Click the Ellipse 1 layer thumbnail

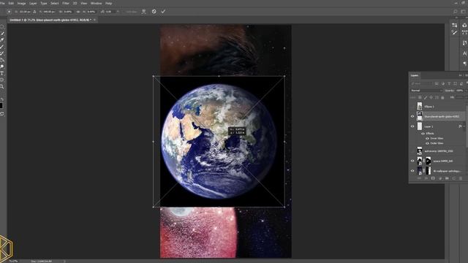[420, 107]
